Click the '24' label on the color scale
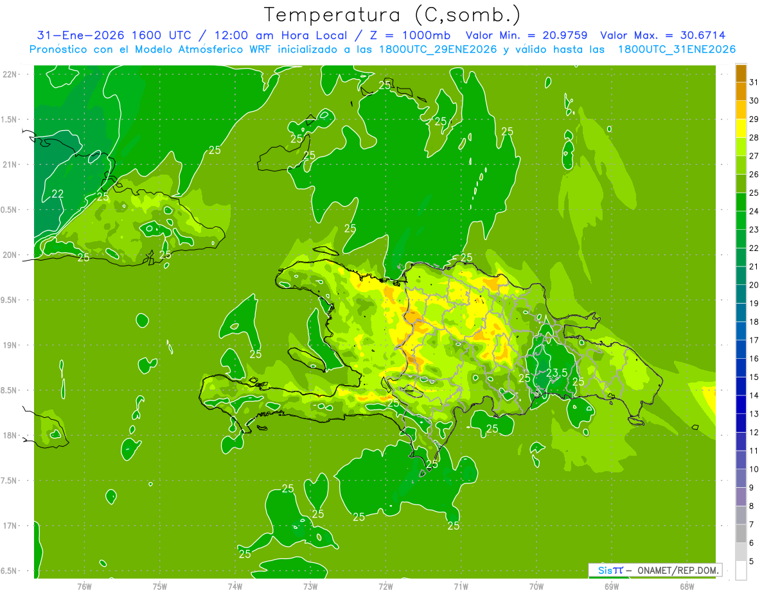Viewport: 771px width, 595px height. coord(754,211)
